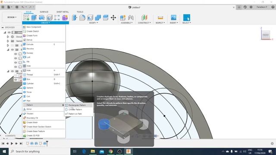Jump to timeline end

(21, 143)
